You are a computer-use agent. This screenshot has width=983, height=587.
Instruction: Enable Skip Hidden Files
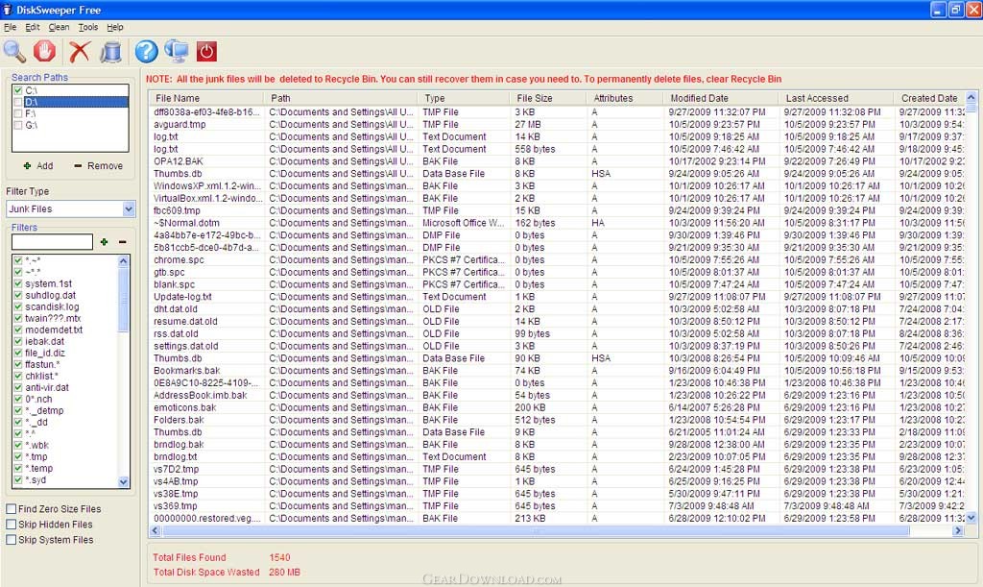[12, 525]
